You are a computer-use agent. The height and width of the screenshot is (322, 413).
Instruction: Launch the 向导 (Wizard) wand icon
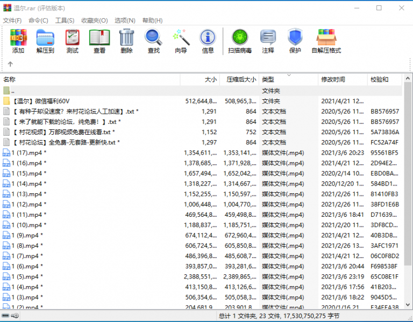click(x=181, y=41)
